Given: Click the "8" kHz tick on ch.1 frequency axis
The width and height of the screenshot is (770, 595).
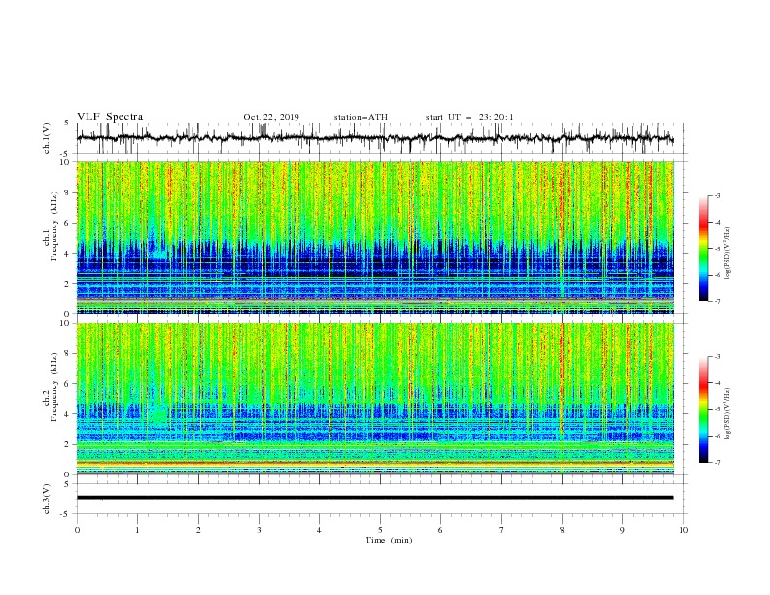Looking at the screenshot, I should (67, 192).
